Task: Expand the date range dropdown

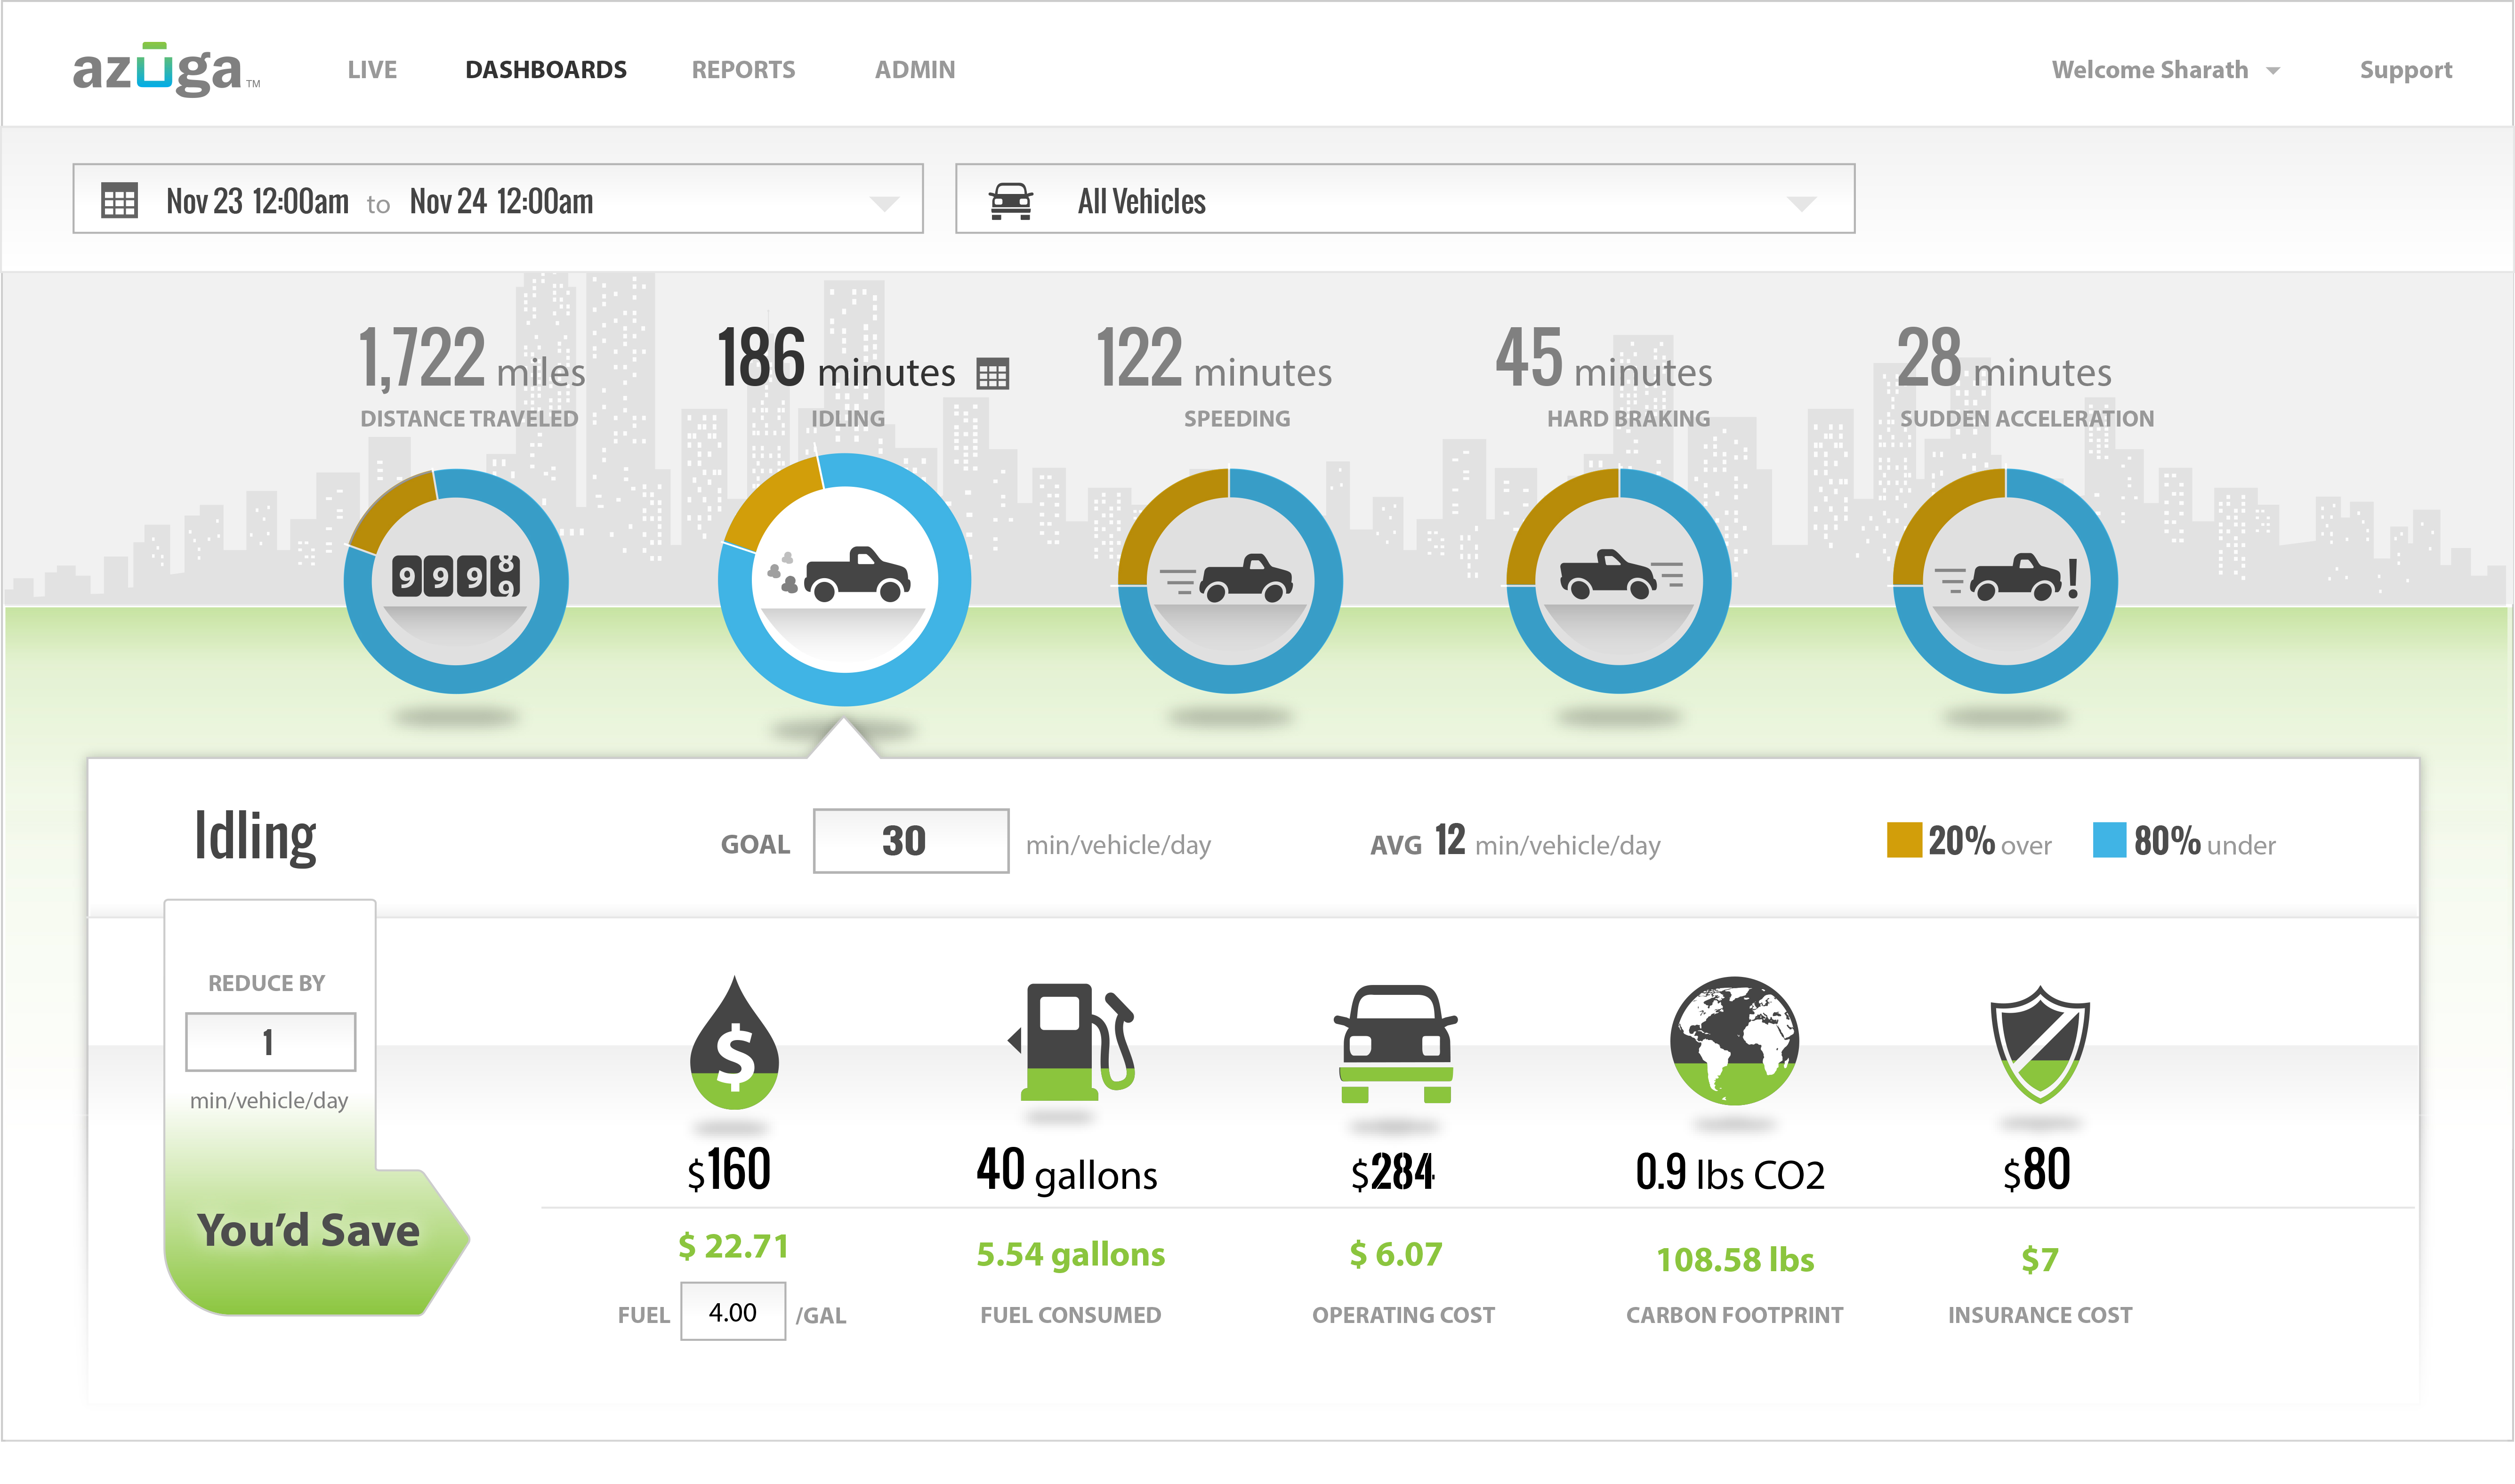Action: pos(883,203)
